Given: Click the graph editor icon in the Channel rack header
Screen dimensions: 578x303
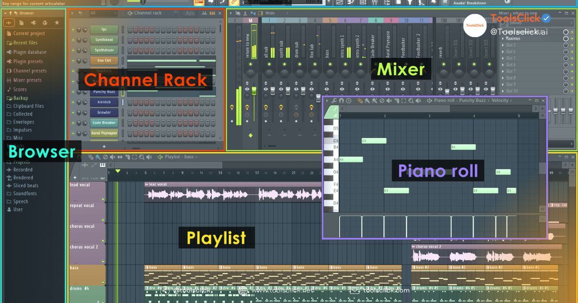Looking at the screenshot, I should [204, 13].
